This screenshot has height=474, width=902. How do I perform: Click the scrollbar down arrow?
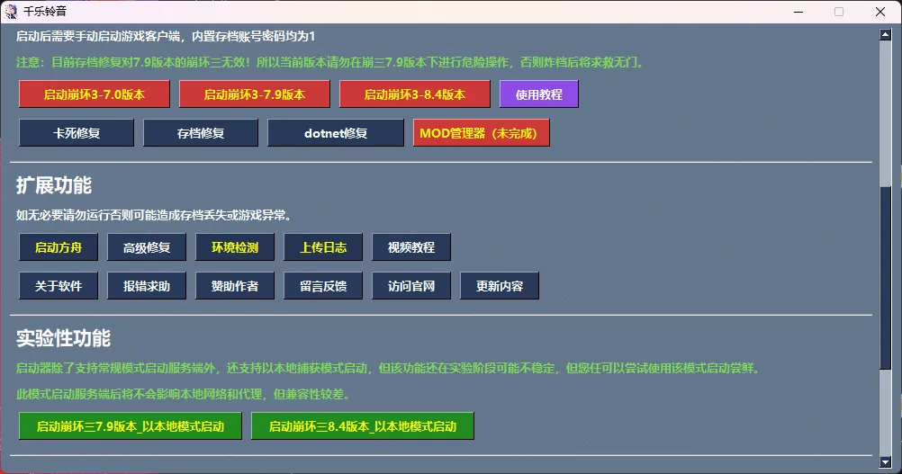coord(885,461)
